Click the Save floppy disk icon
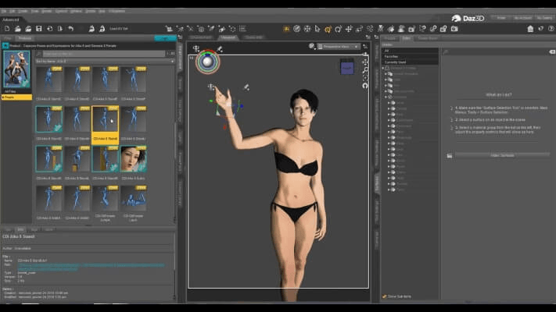This screenshot has height=312, width=556. click(38, 29)
